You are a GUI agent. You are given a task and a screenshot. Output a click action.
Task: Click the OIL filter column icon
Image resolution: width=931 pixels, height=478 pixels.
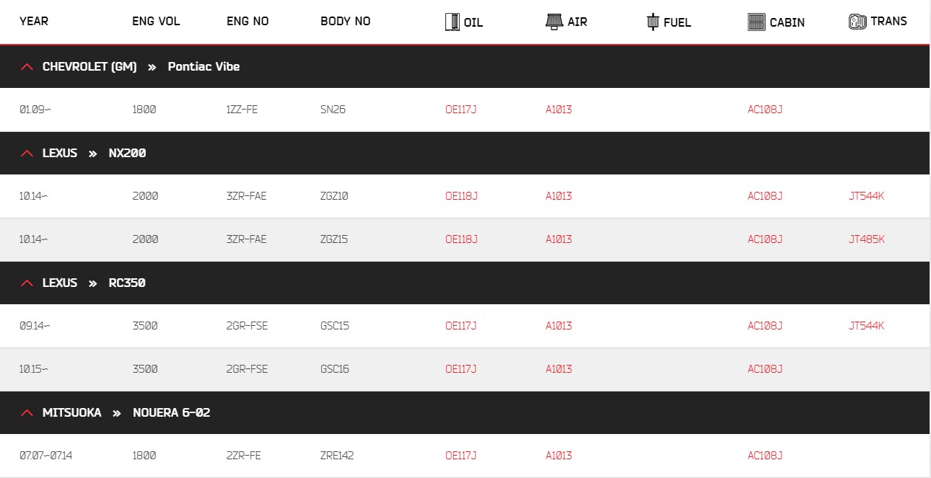tap(452, 22)
